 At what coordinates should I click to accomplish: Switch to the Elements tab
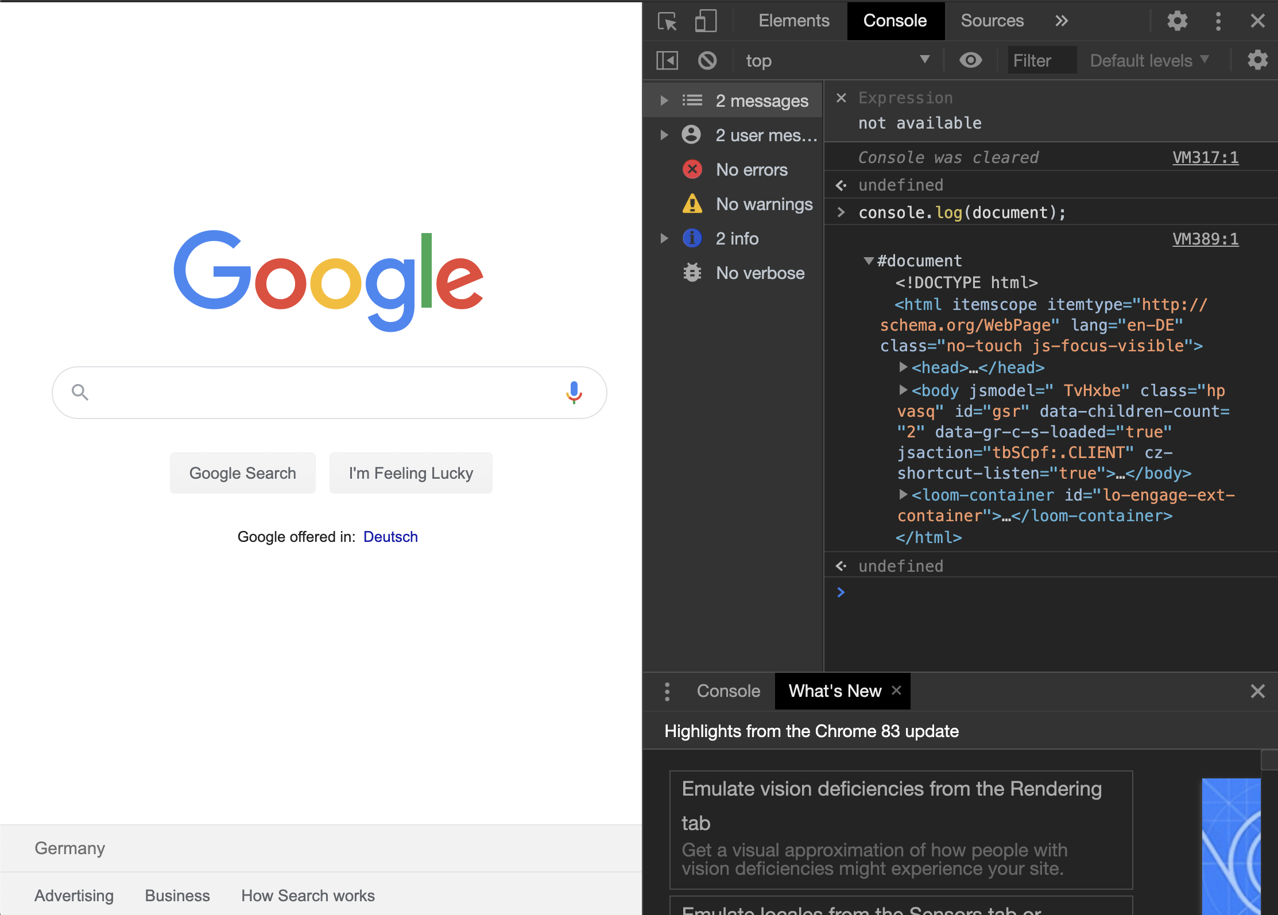(794, 21)
